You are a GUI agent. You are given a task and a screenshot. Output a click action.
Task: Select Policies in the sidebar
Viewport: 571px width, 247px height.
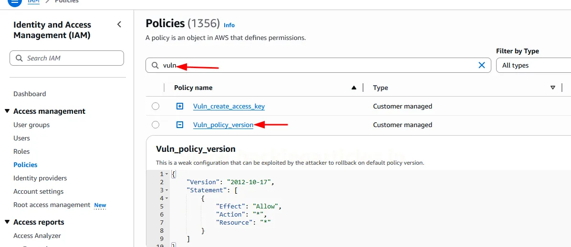(x=25, y=165)
